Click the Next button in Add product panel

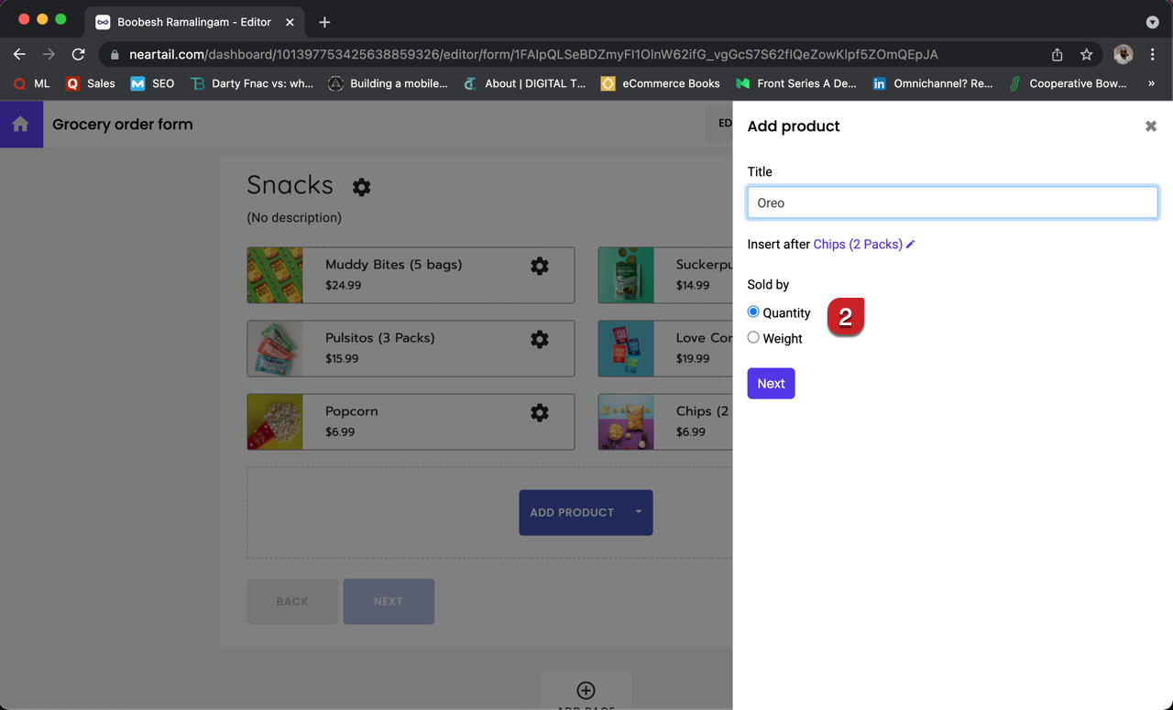(771, 384)
